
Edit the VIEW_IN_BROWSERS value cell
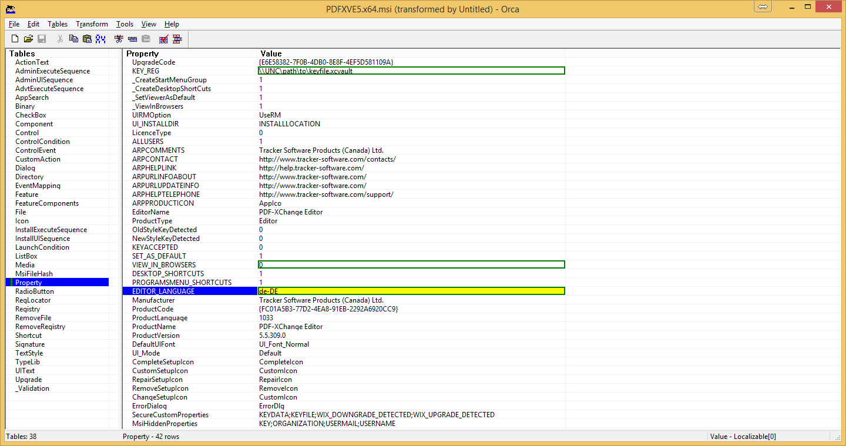click(x=411, y=265)
